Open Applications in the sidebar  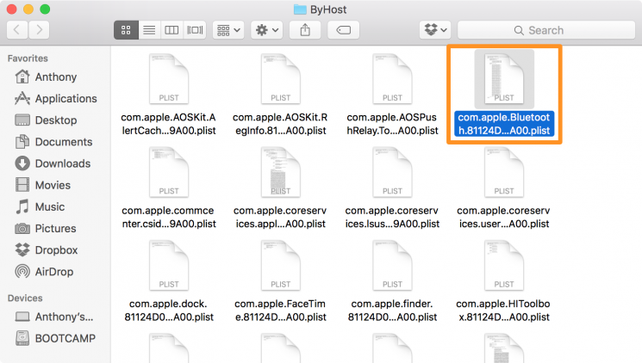click(x=56, y=99)
